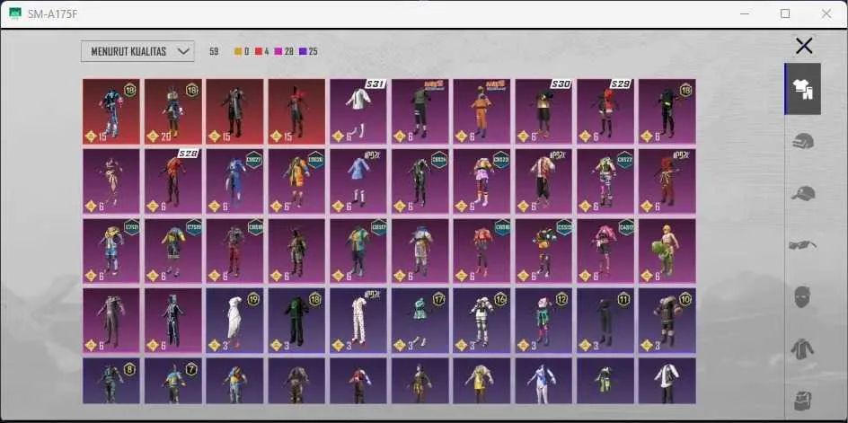This screenshot has width=848, height=423.
Task: Close the SM-A175F mirror window
Action: click(x=826, y=13)
